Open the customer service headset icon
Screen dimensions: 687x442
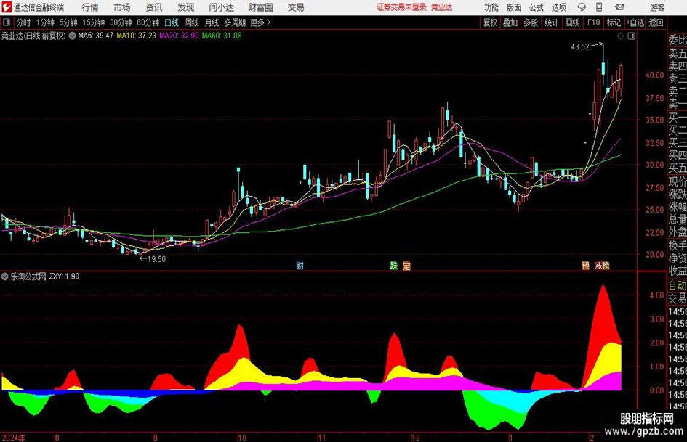(582, 7)
